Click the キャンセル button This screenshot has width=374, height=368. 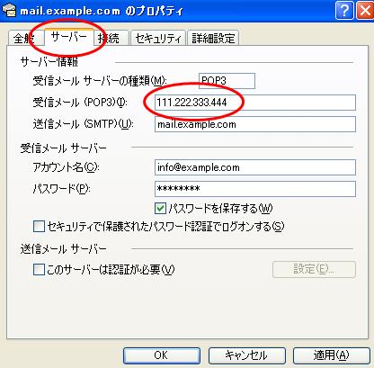(247, 355)
